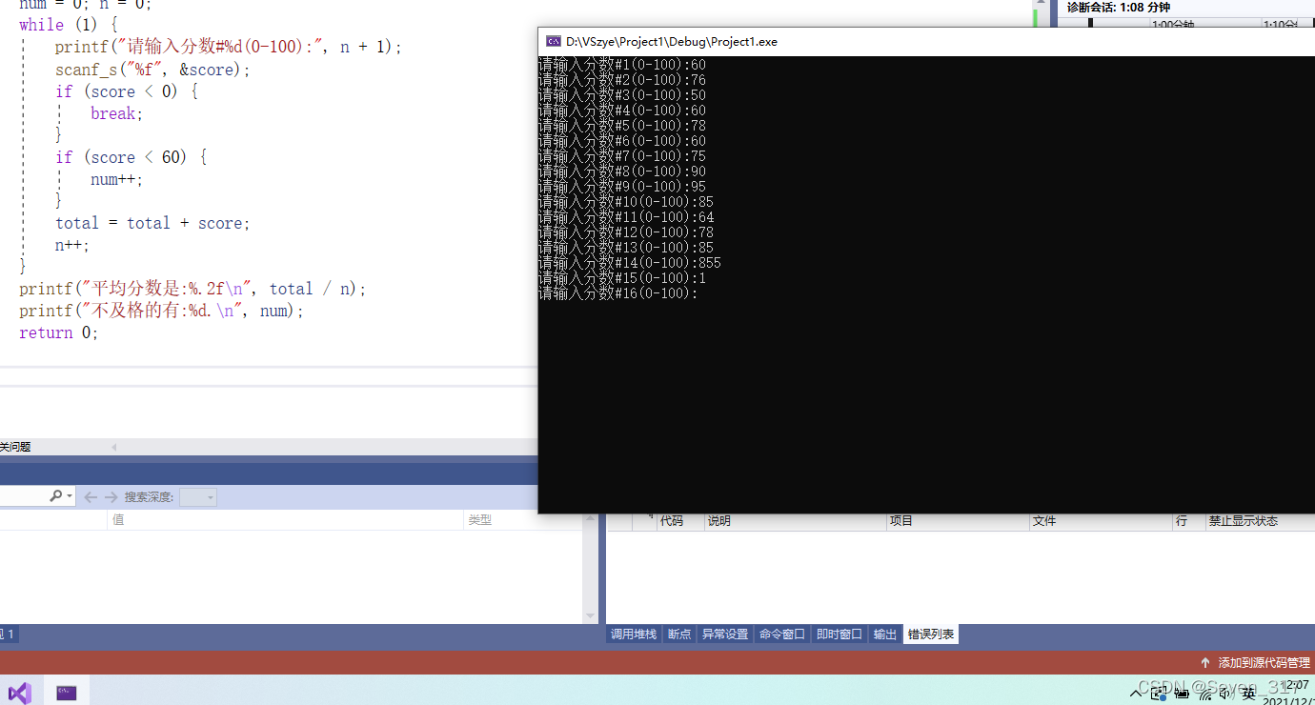Click the watch panel scrollbar down arrow
The height and width of the screenshot is (705, 1315).
pos(591,616)
